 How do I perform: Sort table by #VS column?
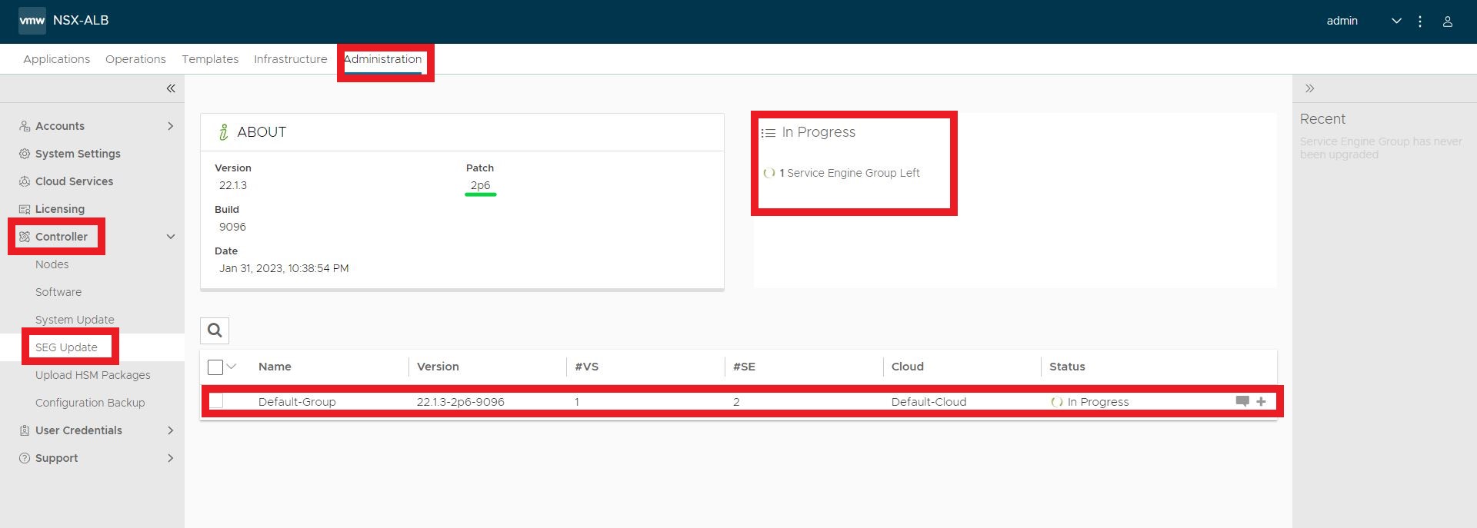(x=586, y=367)
